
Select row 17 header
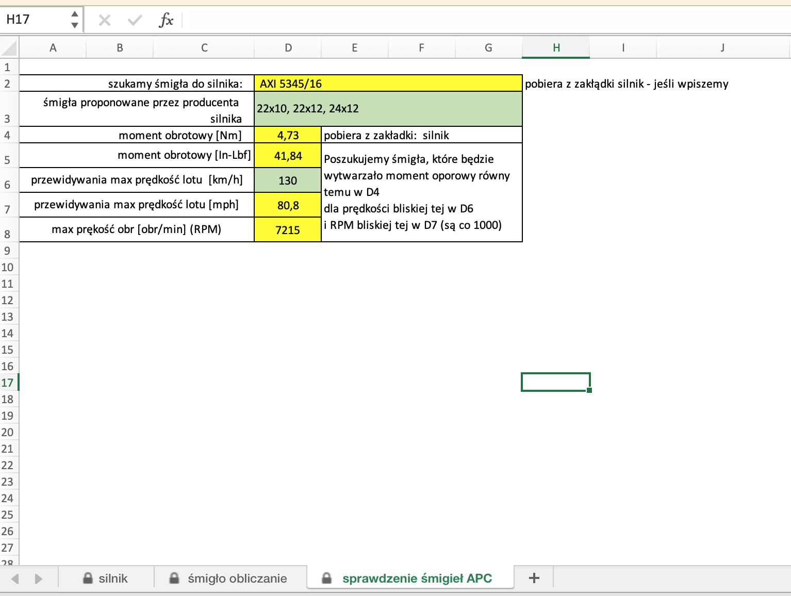click(x=8, y=383)
